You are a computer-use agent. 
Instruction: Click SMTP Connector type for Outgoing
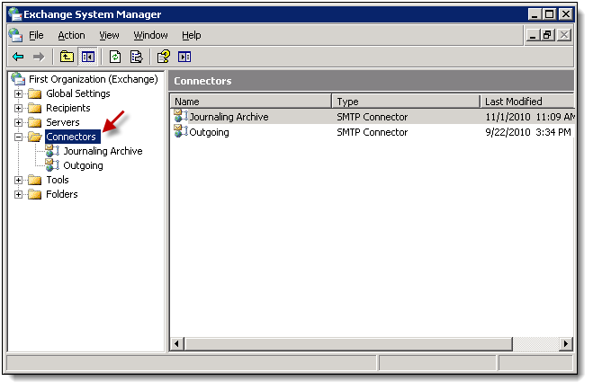tap(373, 132)
